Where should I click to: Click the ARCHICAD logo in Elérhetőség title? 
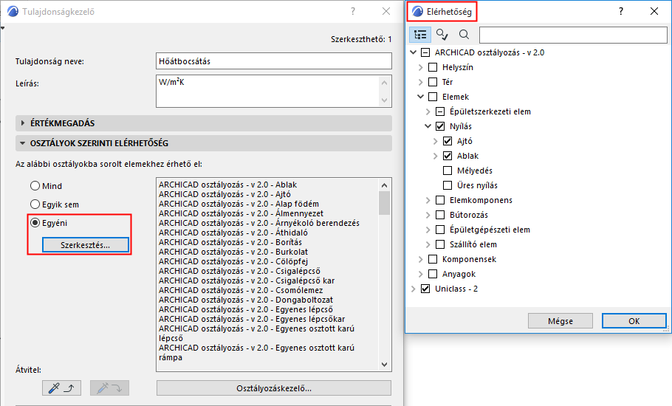[418, 11]
